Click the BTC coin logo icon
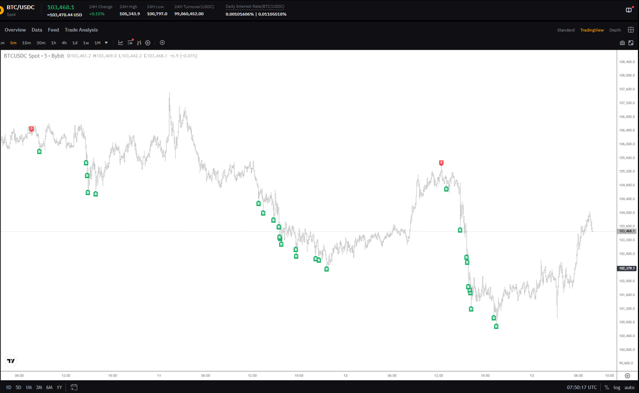The height and width of the screenshot is (393, 639). pyautogui.click(x=2, y=9)
